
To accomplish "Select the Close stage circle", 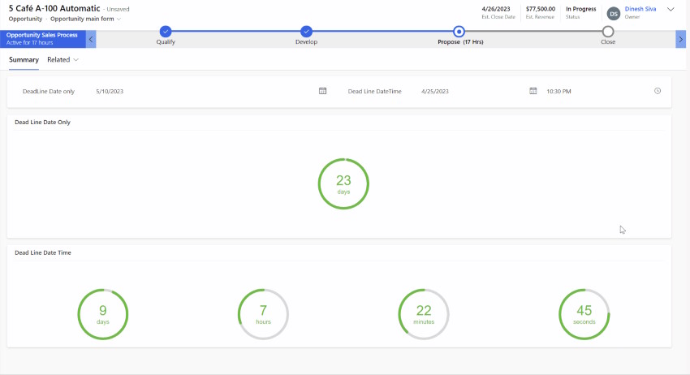I will click(x=608, y=32).
